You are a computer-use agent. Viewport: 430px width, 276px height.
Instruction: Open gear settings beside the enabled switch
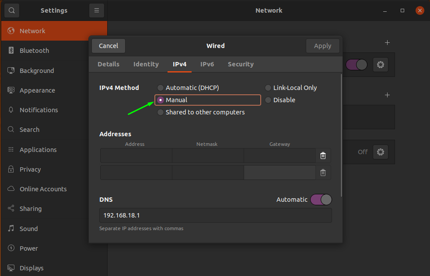[x=381, y=65]
